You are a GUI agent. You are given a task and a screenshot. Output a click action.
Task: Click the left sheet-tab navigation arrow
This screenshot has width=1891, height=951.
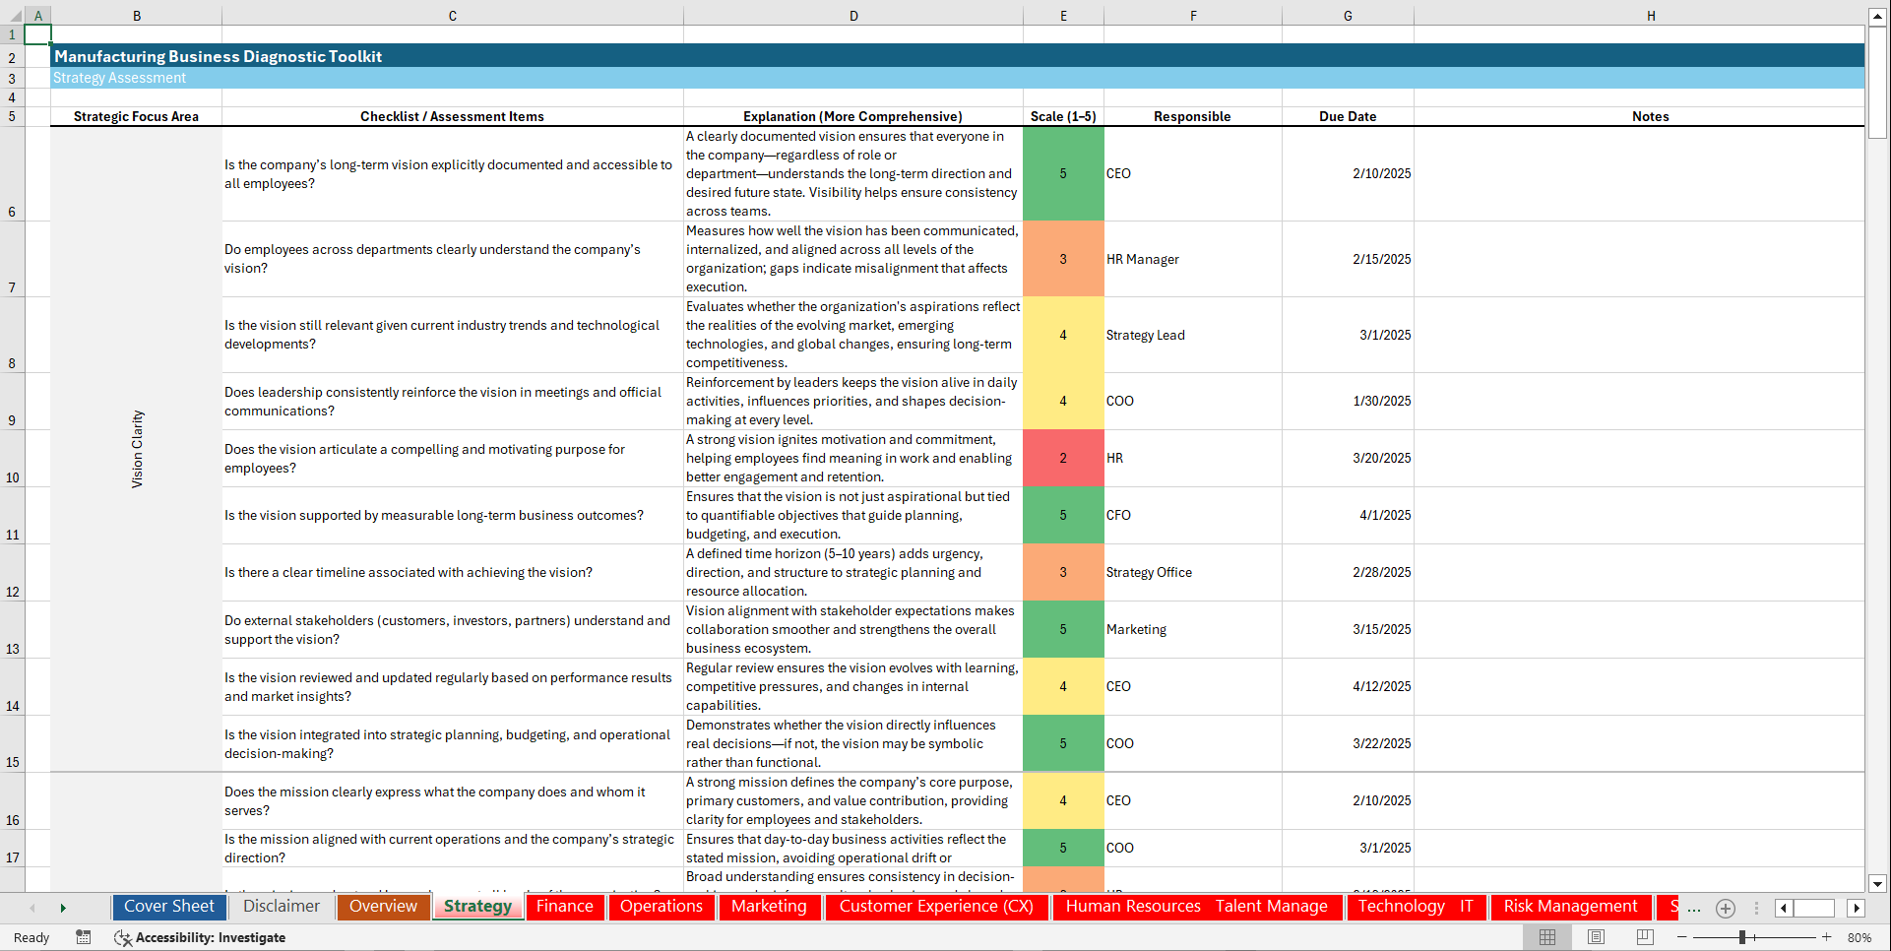33,908
